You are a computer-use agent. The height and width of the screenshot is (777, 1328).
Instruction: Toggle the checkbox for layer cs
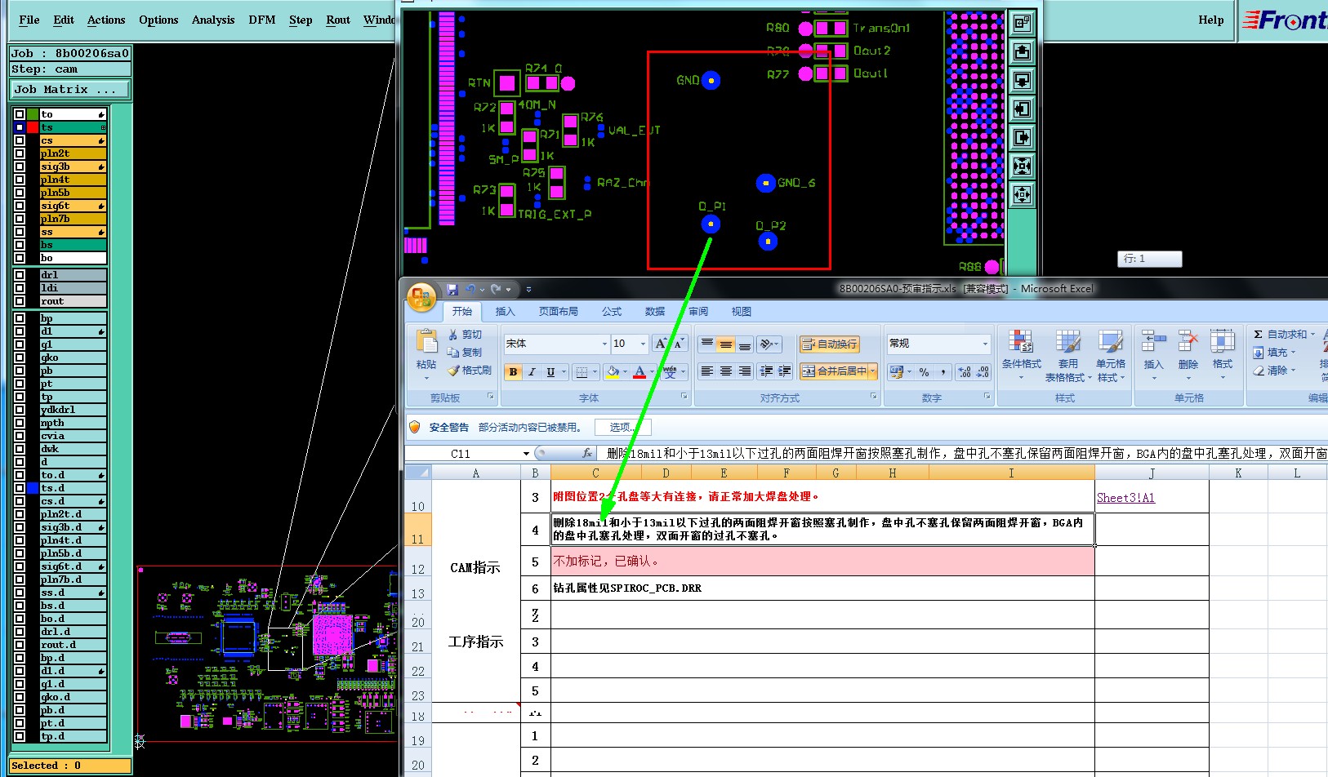tap(20, 140)
